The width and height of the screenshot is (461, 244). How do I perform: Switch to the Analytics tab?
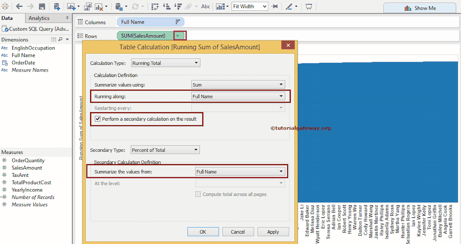[x=39, y=18]
